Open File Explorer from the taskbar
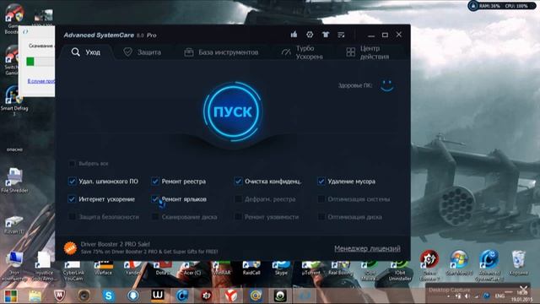540x304 pixels. tap(35, 296)
